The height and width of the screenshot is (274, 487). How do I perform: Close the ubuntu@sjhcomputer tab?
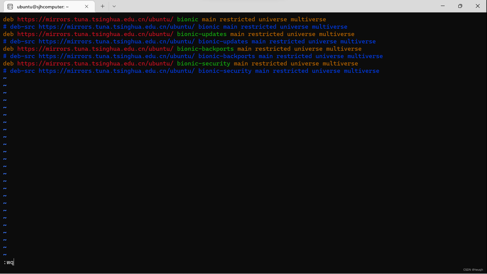click(86, 7)
